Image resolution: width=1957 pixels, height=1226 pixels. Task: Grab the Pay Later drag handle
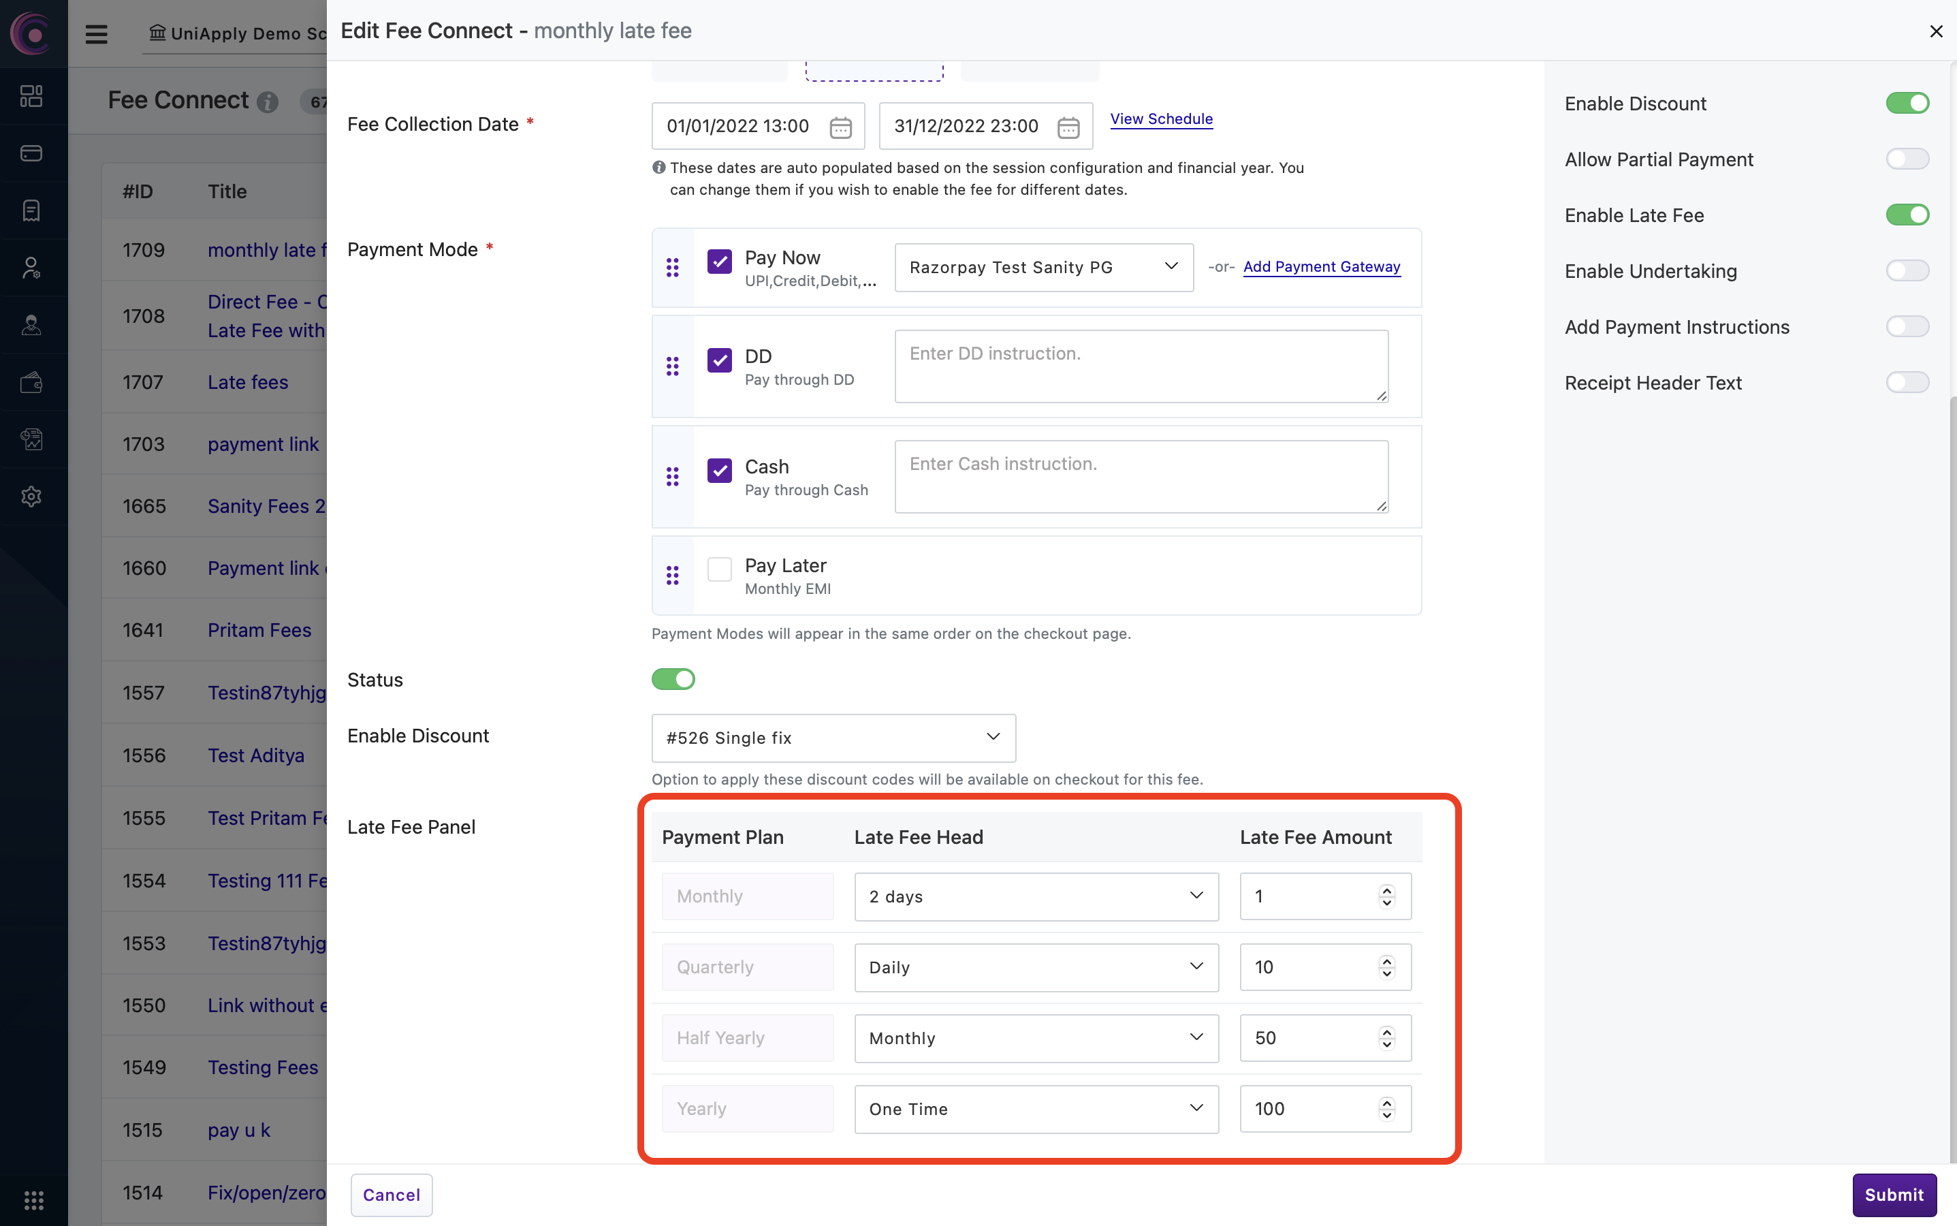click(673, 576)
